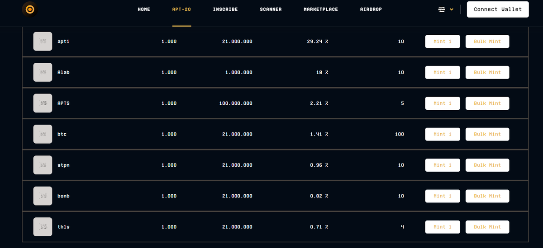Bulk Mint the apti token

click(487, 42)
